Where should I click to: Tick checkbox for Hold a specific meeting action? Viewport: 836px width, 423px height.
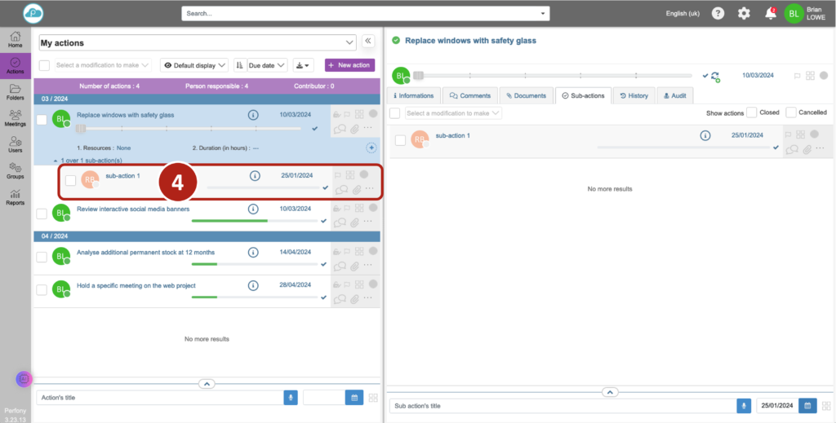coord(42,289)
